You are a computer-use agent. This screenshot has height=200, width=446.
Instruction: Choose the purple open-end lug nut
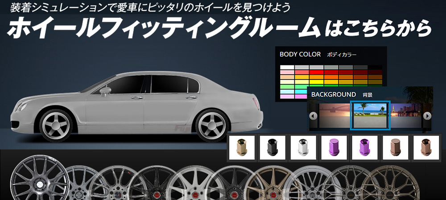pos(365,148)
